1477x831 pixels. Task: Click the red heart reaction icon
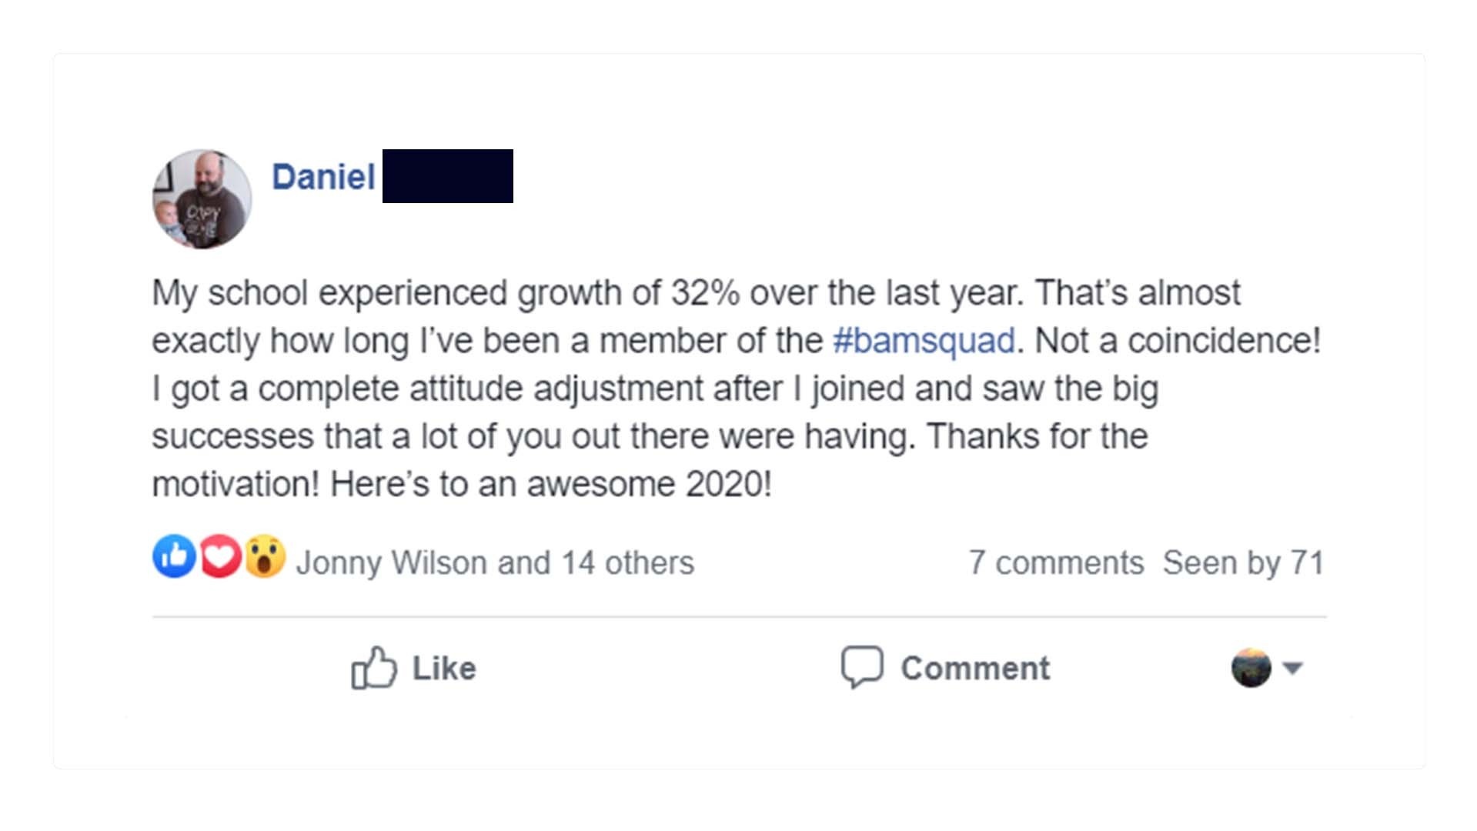pos(220,556)
